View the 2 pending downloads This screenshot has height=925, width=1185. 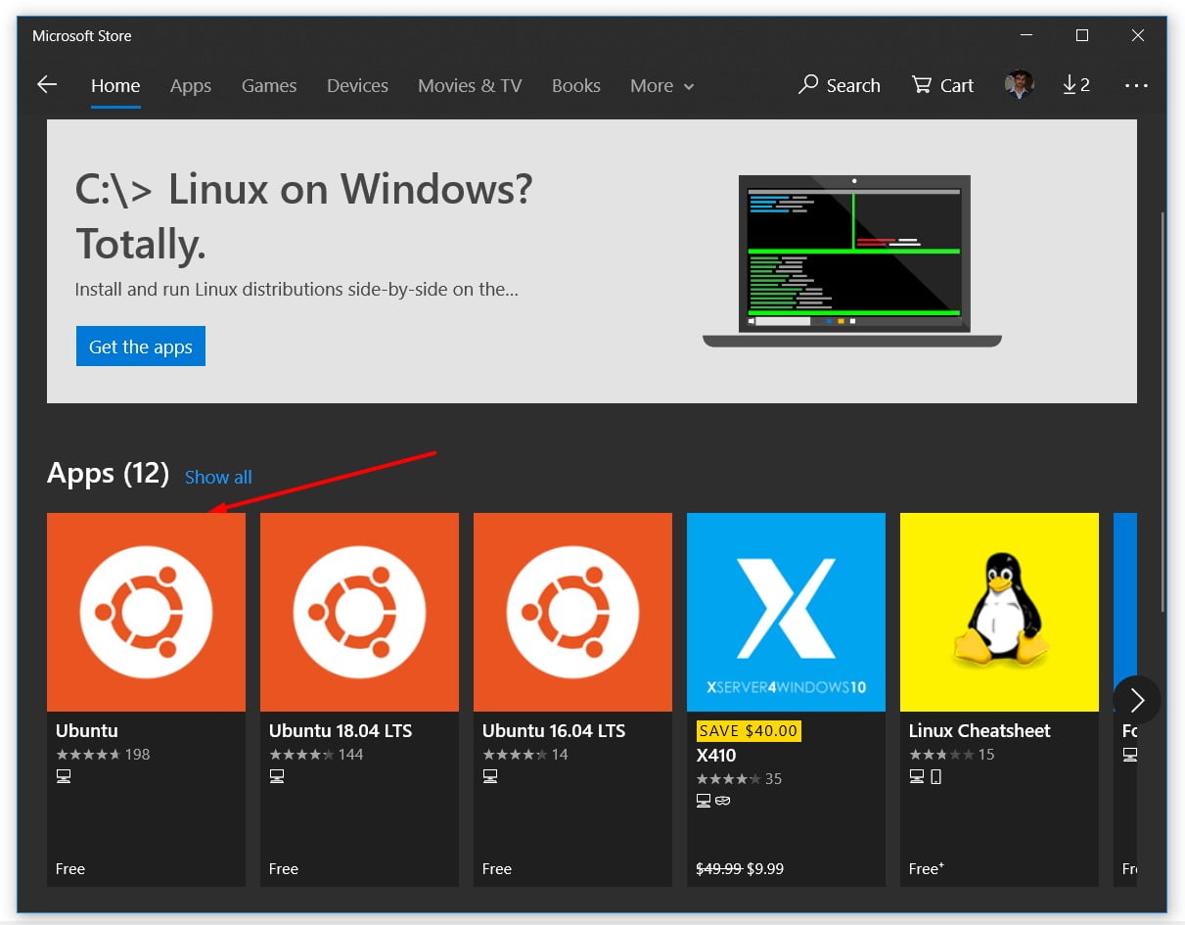point(1076,85)
